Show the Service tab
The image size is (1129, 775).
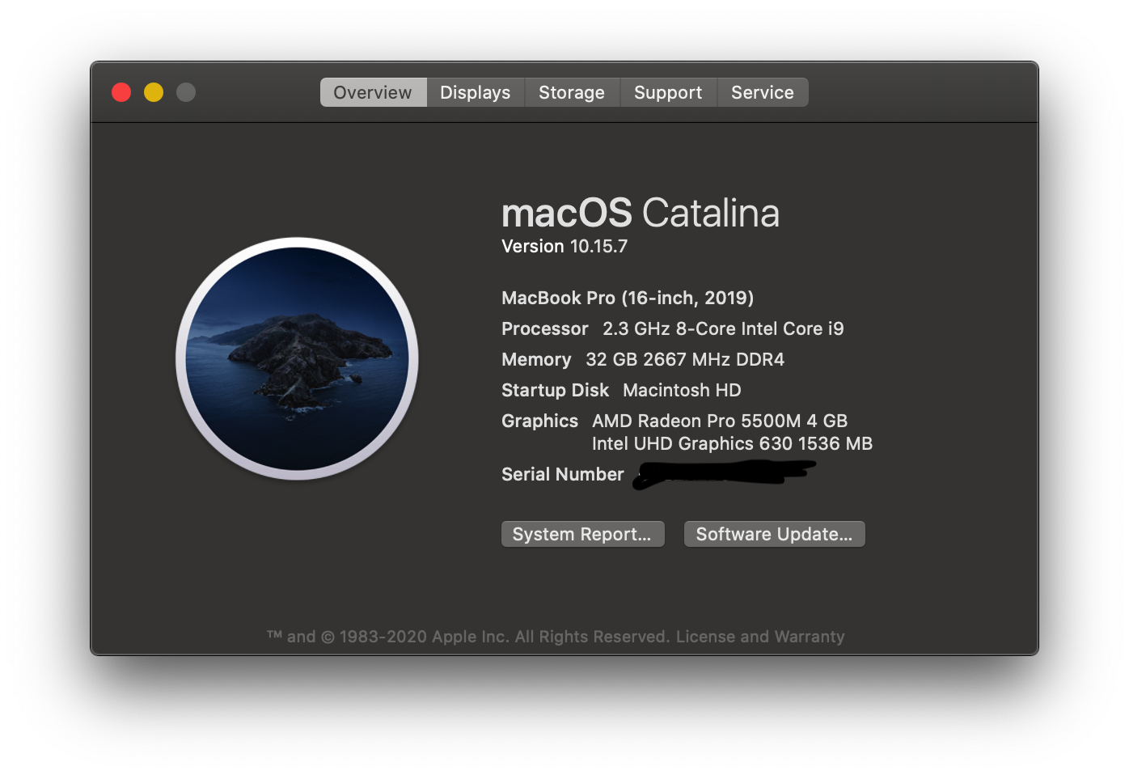pyautogui.click(x=762, y=92)
